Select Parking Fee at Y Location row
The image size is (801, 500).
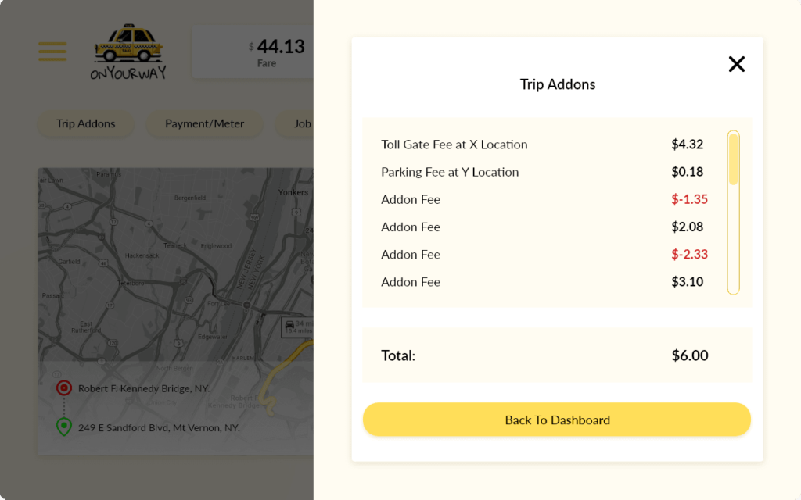(x=544, y=172)
